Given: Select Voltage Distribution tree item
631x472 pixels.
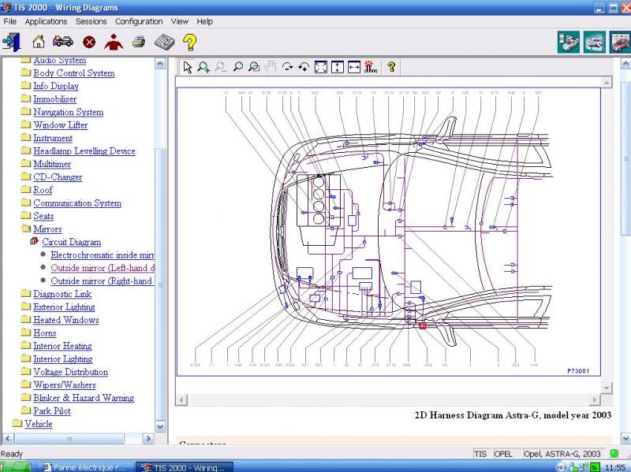Looking at the screenshot, I should pyautogui.click(x=70, y=372).
